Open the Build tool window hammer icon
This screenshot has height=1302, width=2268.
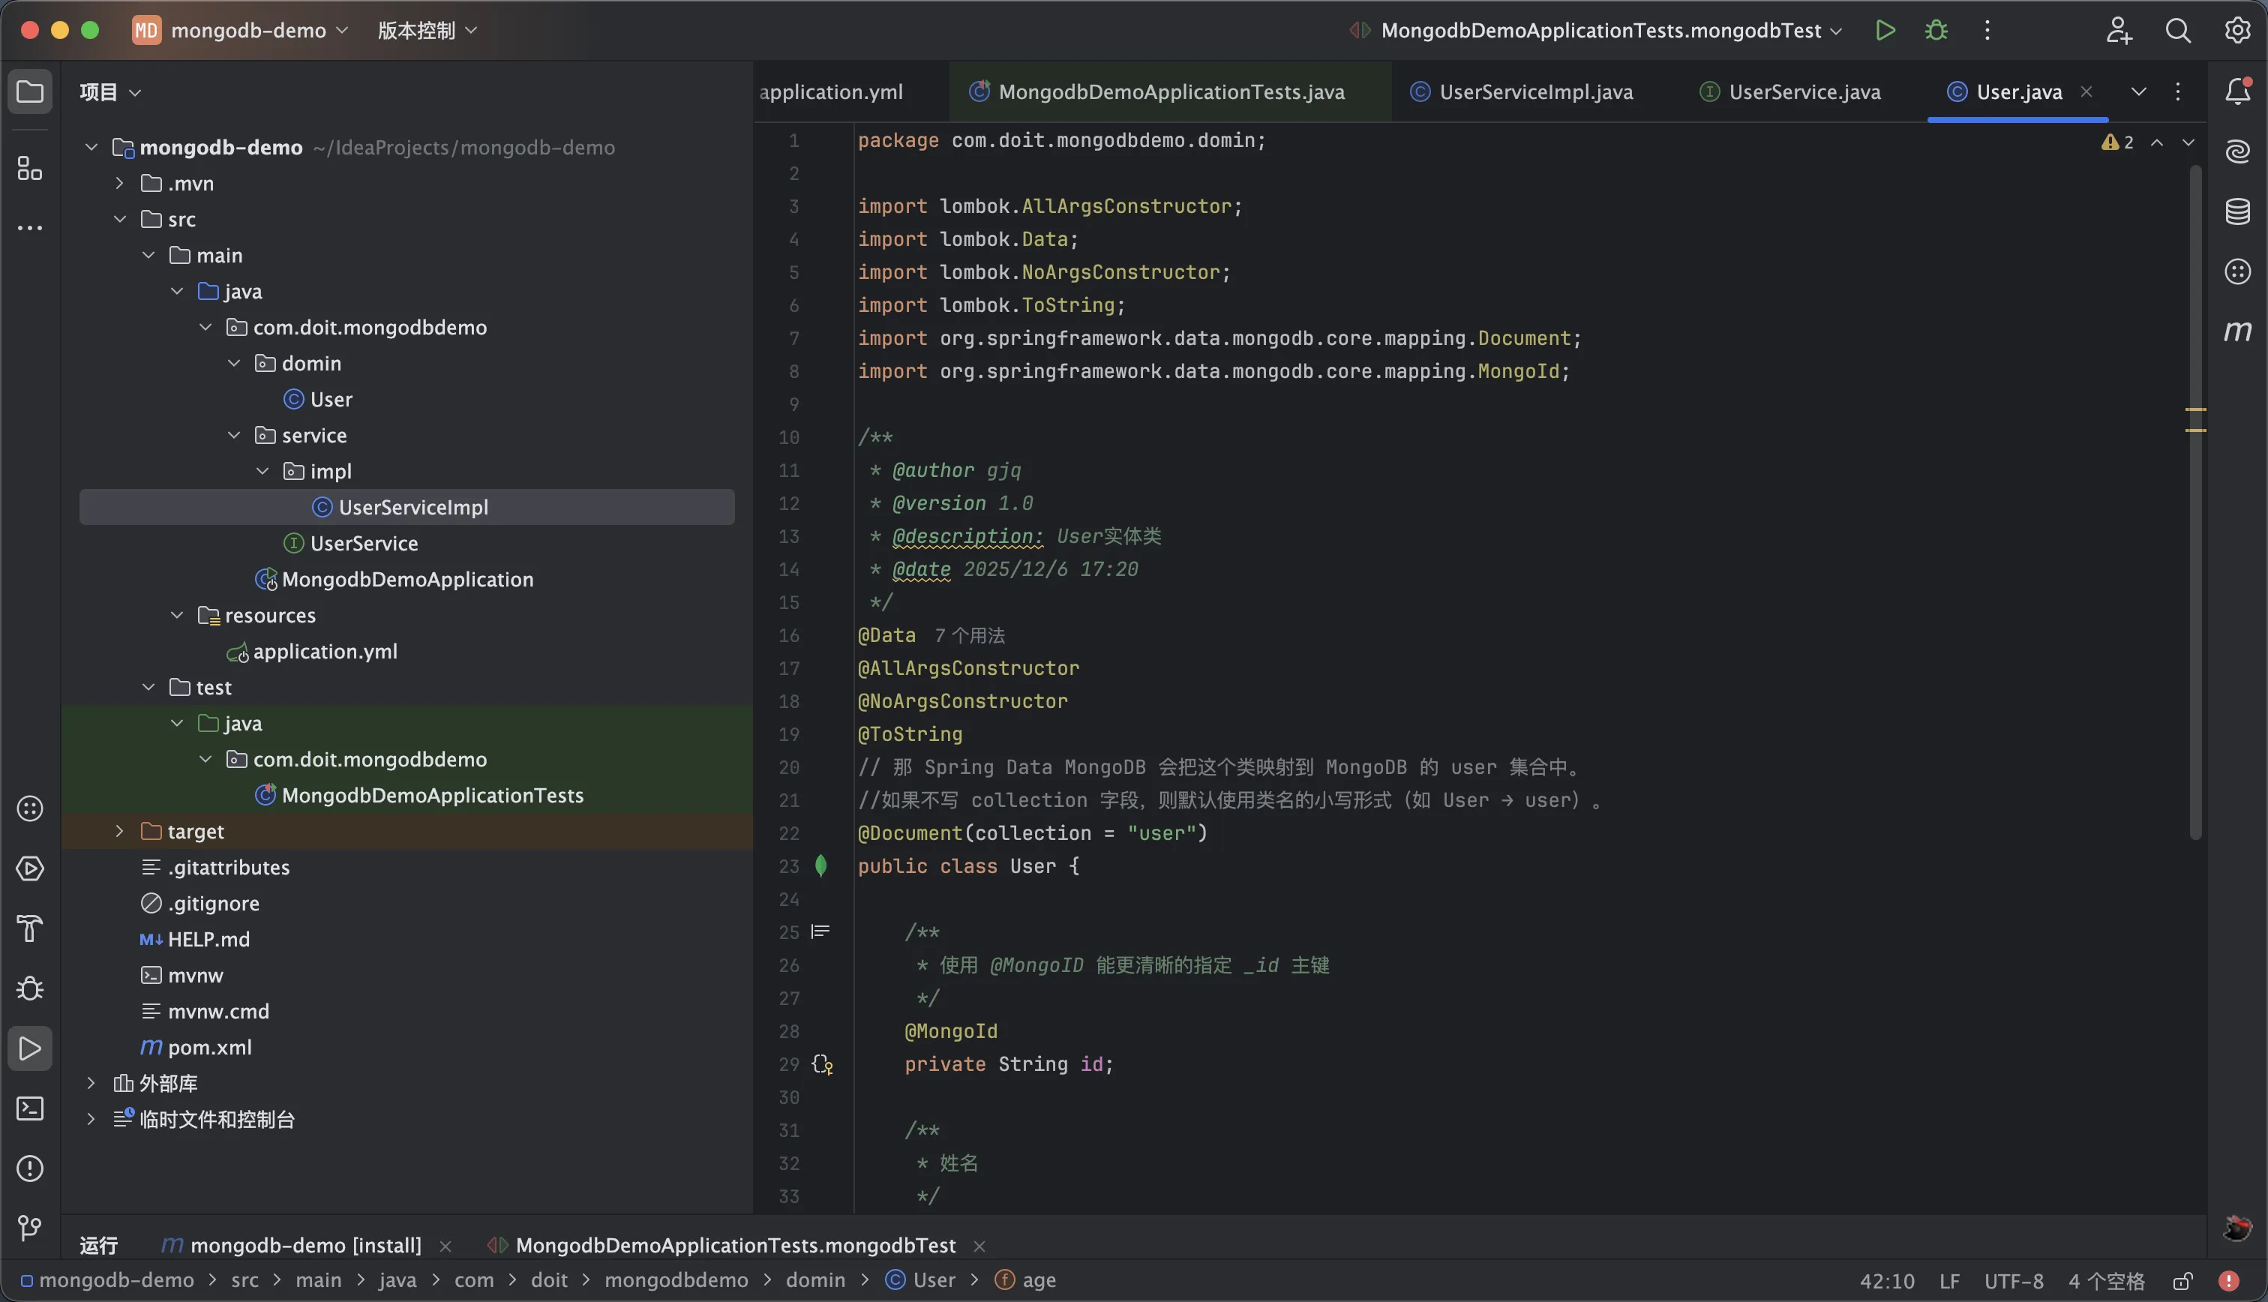pyautogui.click(x=29, y=929)
